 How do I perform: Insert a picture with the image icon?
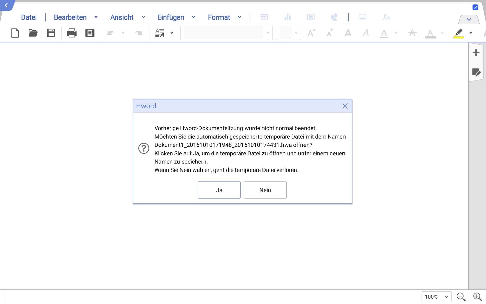[x=311, y=17]
